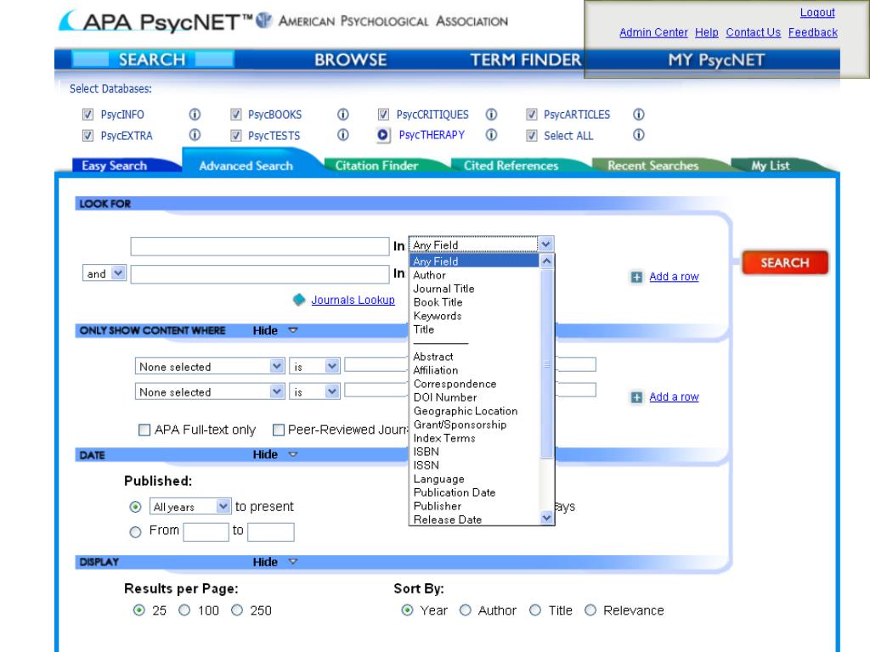The width and height of the screenshot is (870, 652).
Task: Uncheck the PsycEXTRA database checkbox
Action: [88, 135]
